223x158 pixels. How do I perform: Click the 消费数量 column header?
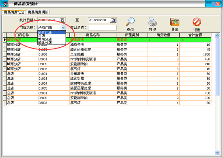point(163,35)
